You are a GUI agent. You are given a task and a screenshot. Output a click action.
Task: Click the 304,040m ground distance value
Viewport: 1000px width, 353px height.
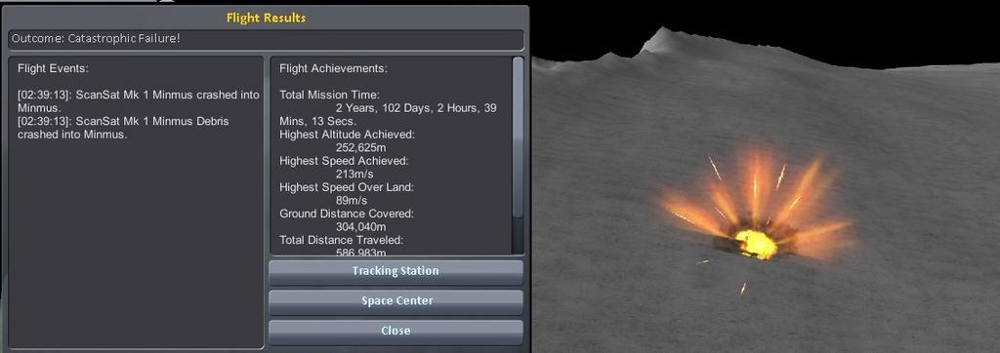(x=361, y=226)
